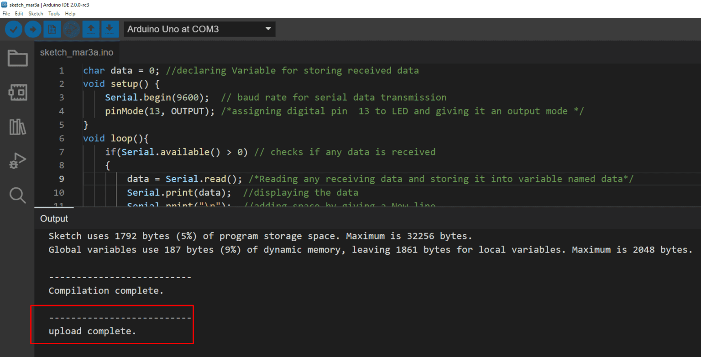Open the Debug sidebar panel icon
This screenshot has width=701, height=357.
(17, 161)
